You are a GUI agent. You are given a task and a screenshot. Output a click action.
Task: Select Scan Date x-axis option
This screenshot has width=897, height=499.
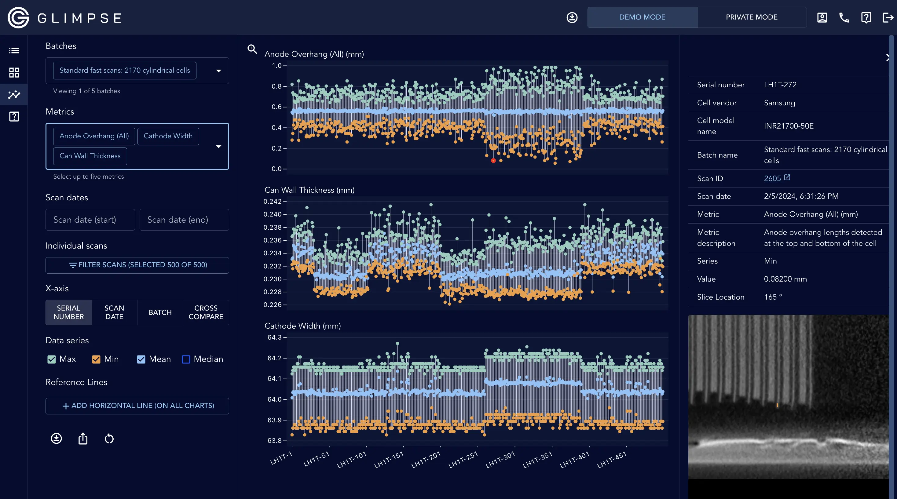click(114, 312)
